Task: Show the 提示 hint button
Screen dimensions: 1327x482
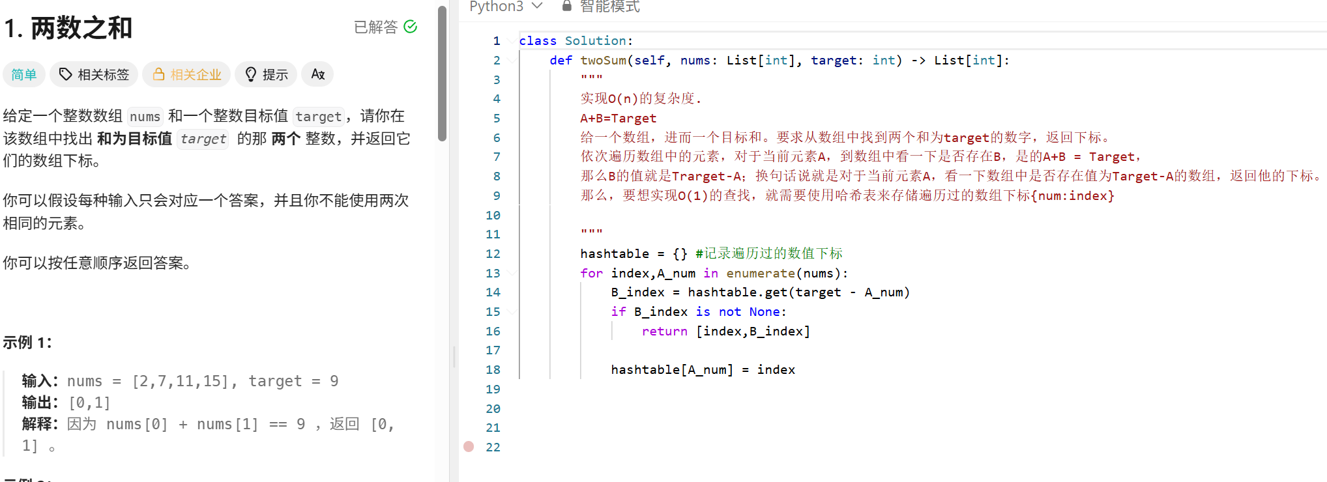Action: coord(266,74)
